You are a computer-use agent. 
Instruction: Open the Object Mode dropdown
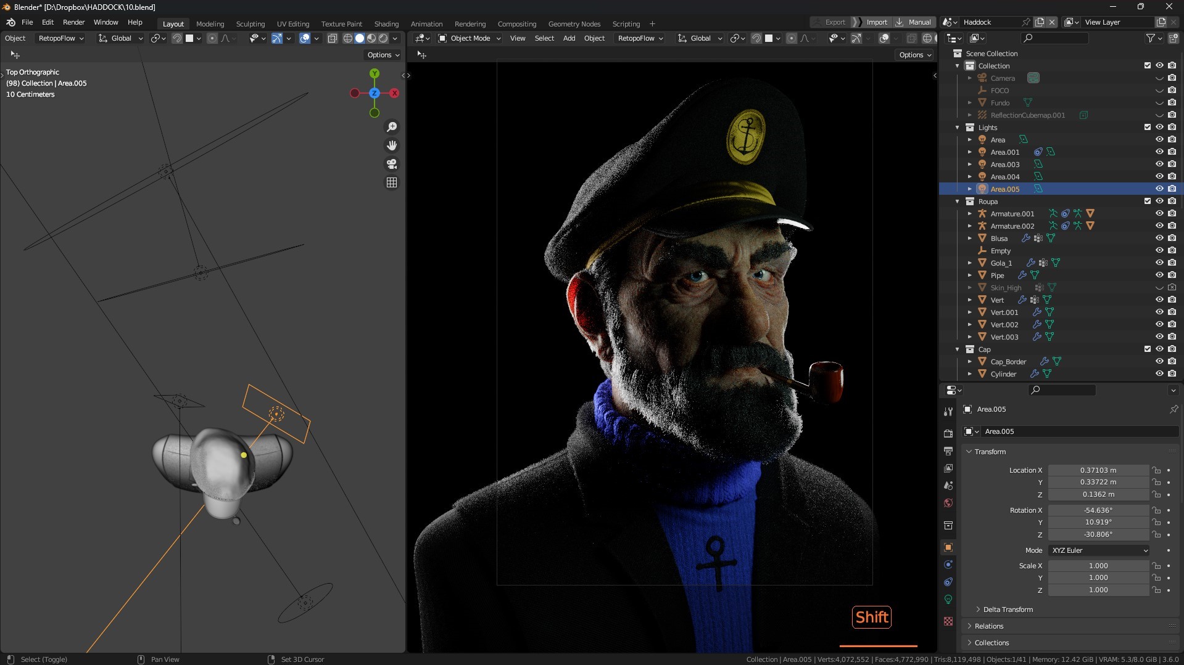[469, 38]
